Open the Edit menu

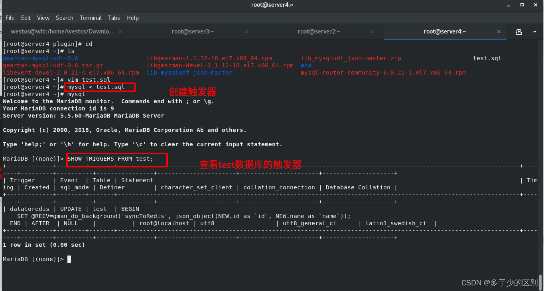(x=26, y=18)
